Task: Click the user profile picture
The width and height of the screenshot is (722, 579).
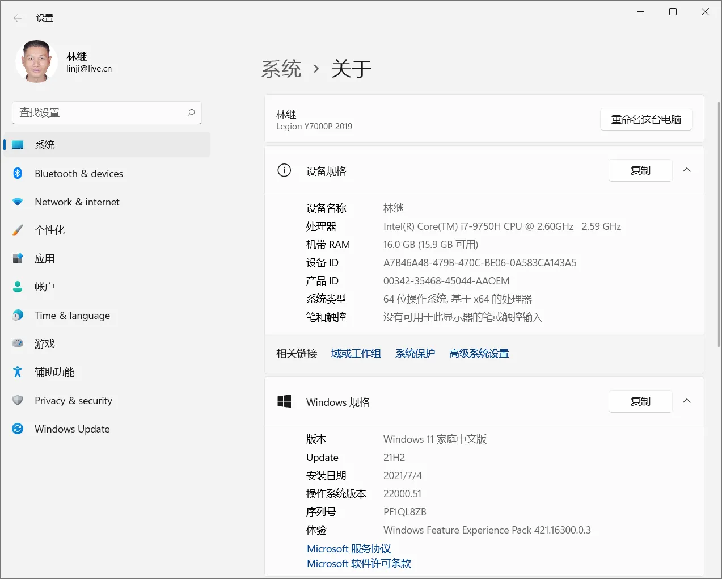Action: [37, 61]
